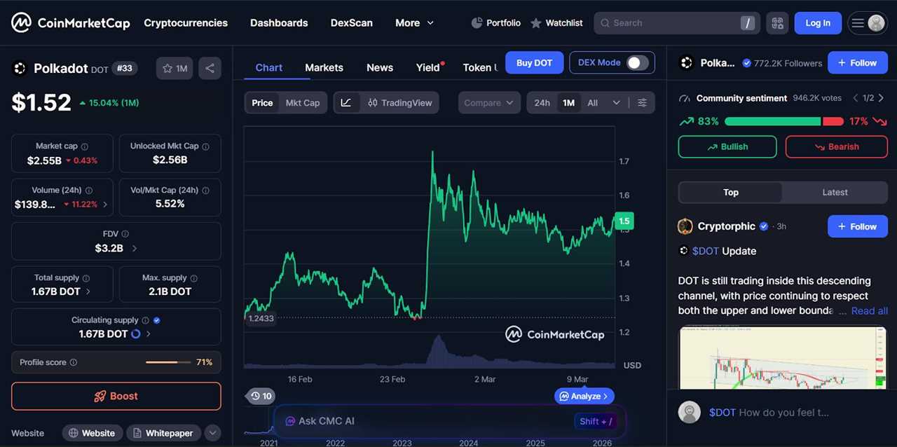Screen dimensions: 897x447
Task: Select the line chart type icon
Action: pyautogui.click(x=346, y=102)
